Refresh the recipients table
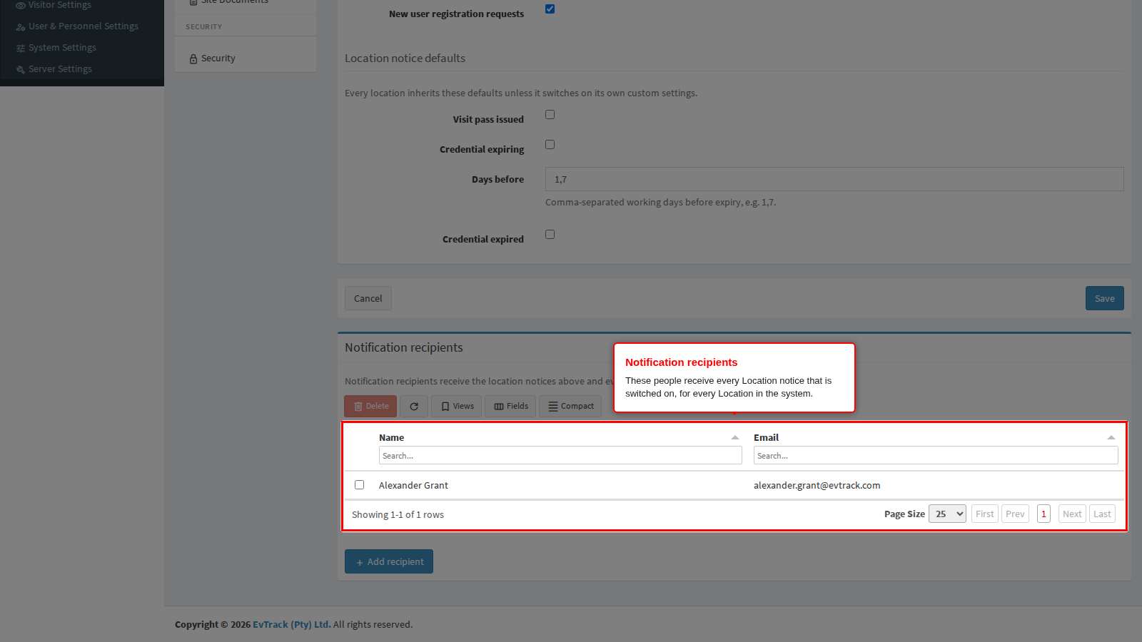Screen dimensions: 1142x642 tap(414, 406)
